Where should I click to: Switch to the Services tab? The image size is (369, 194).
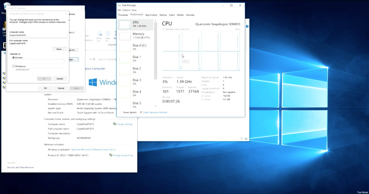click(190, 15)
